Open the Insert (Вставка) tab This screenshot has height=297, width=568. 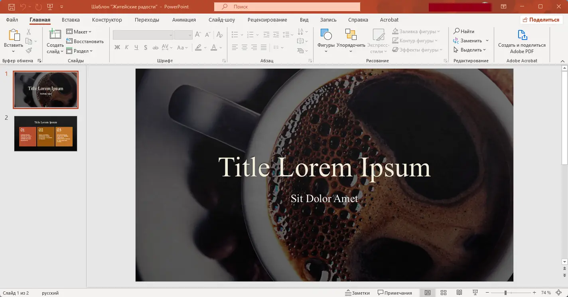click(71, 20)
